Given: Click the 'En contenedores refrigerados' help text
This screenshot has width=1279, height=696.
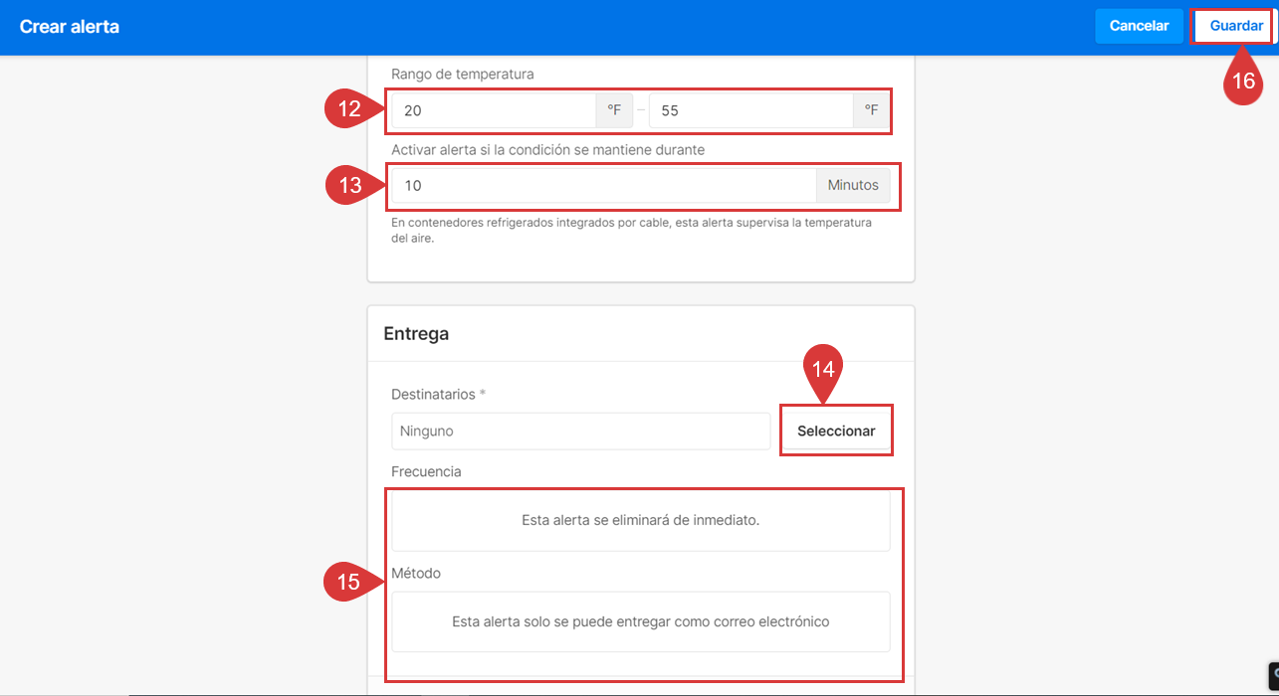Looking at the screenshot, I should (x=631, y=231).
